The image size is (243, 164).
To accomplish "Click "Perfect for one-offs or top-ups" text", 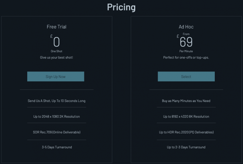I will pos(186,57).
